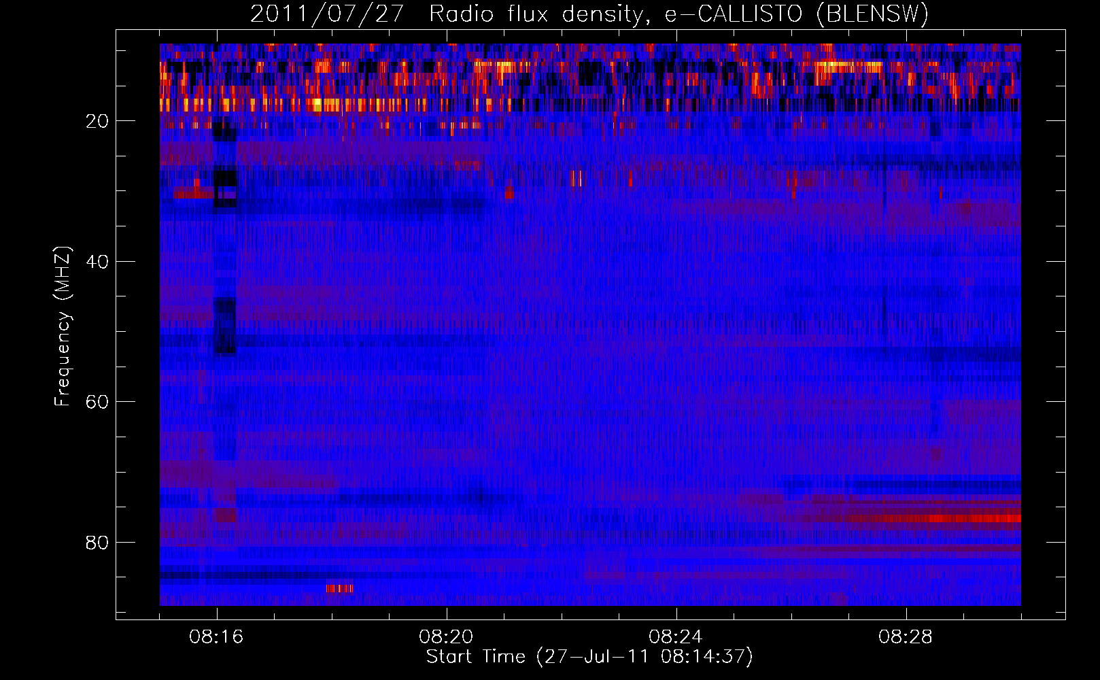
Task: Click the 08:28 time axis label
Action: [906, 637]
